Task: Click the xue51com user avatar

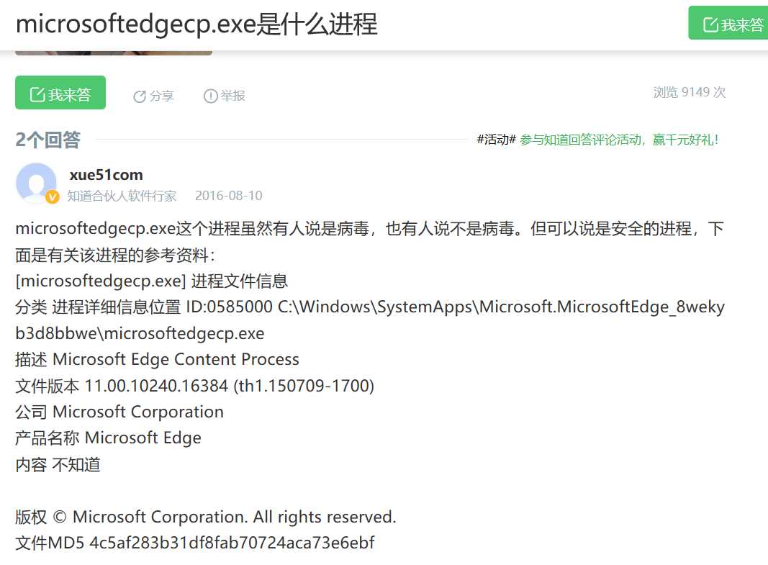Action: click(x=36, y=183)
